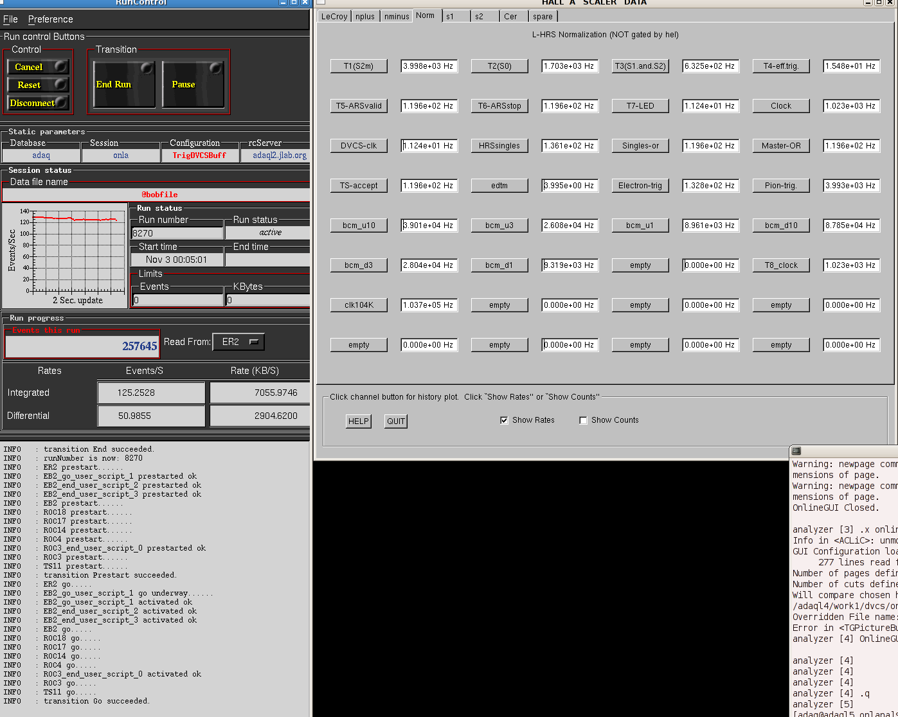
Task: Click the Singles-or channel button
Action: point(640,146)
